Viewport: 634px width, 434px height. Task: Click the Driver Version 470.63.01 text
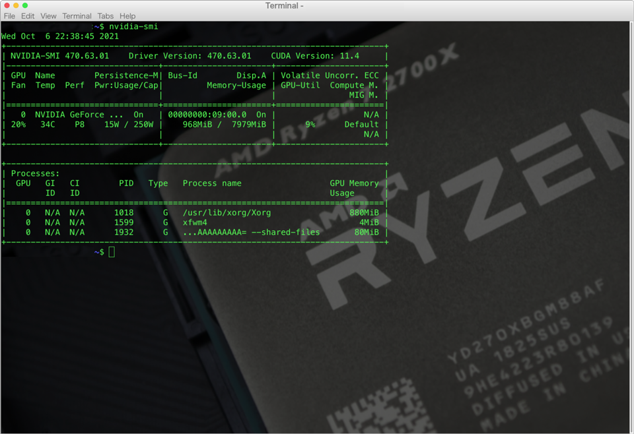[x=193, y=56]
